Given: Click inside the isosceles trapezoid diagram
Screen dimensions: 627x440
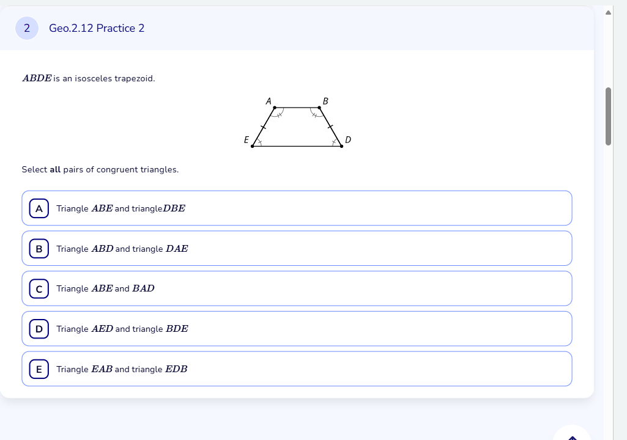Looking at the screenshot, I should click(297, 128).
